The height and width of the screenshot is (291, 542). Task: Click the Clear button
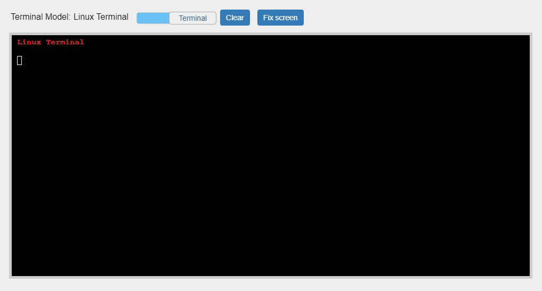pyautogui.click(x=234, y=18)
